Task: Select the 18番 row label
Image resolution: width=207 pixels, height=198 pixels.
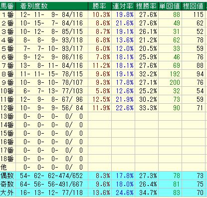Action: pyautogui.click(x=7, y=159)
